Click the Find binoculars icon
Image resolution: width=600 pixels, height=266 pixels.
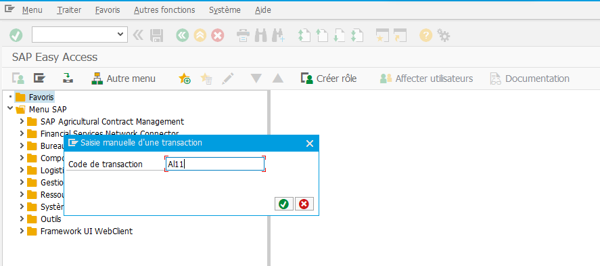coord(260,36)
